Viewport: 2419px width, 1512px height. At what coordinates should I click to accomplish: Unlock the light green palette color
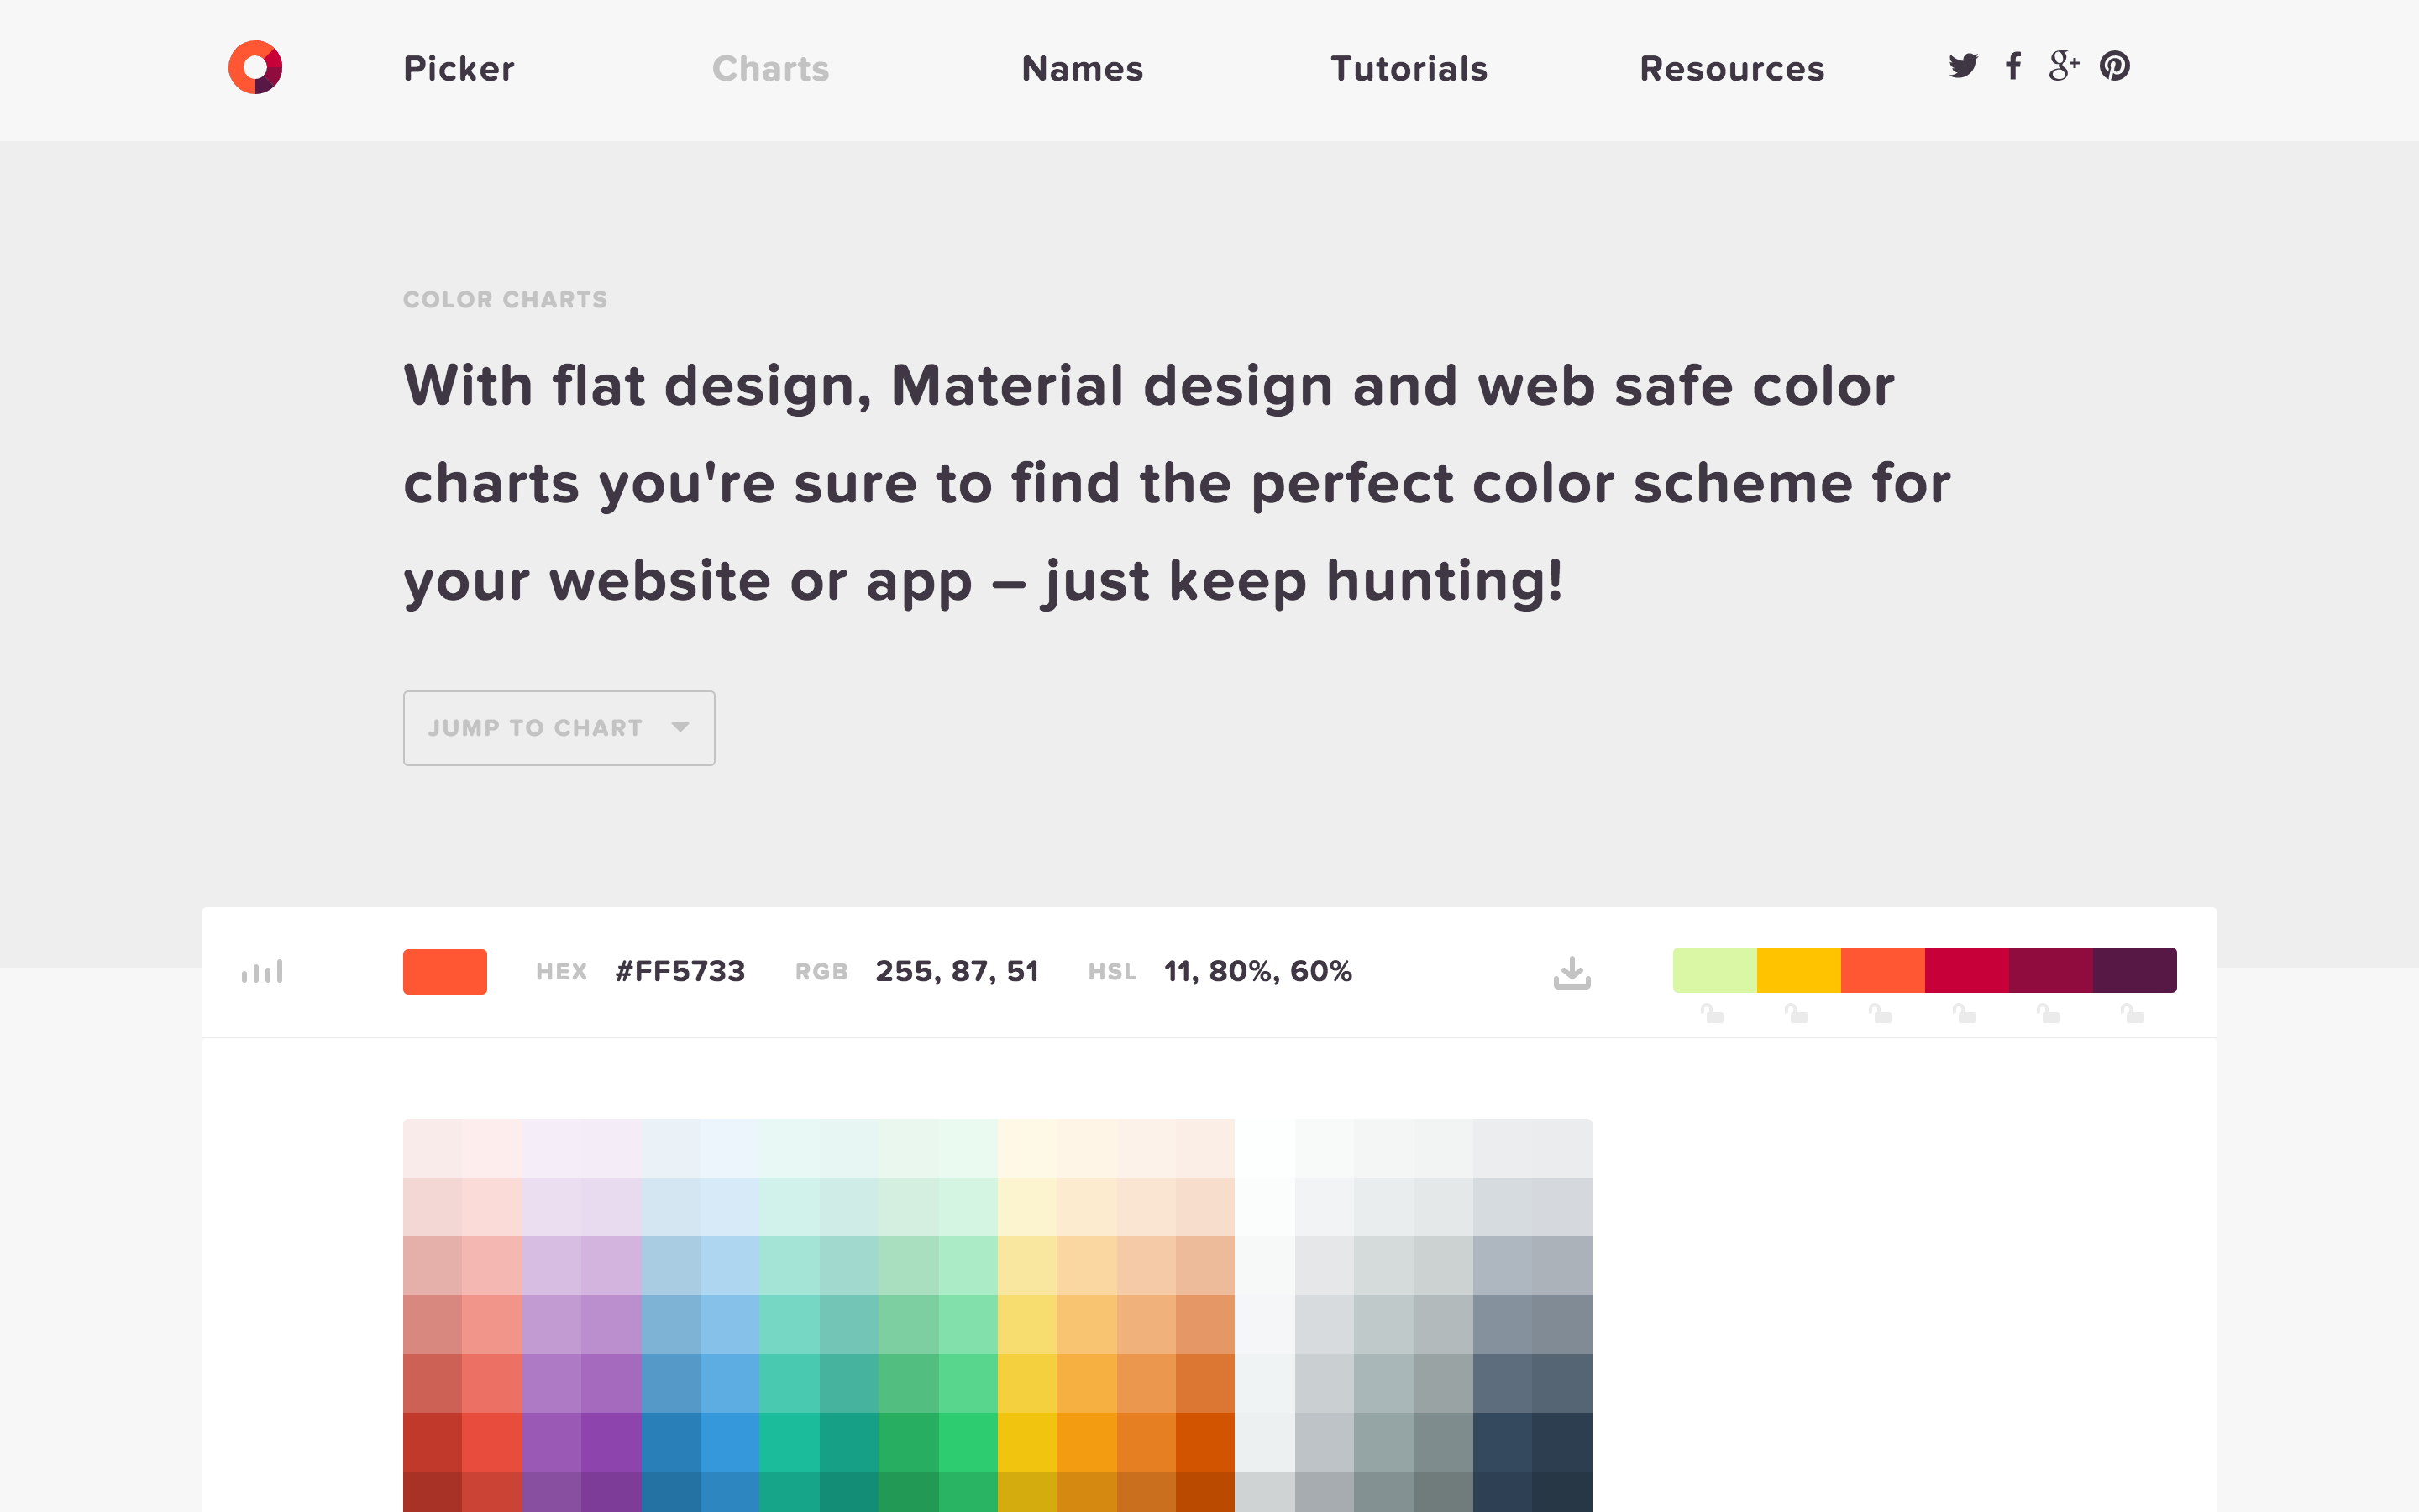point(1714,1013)
